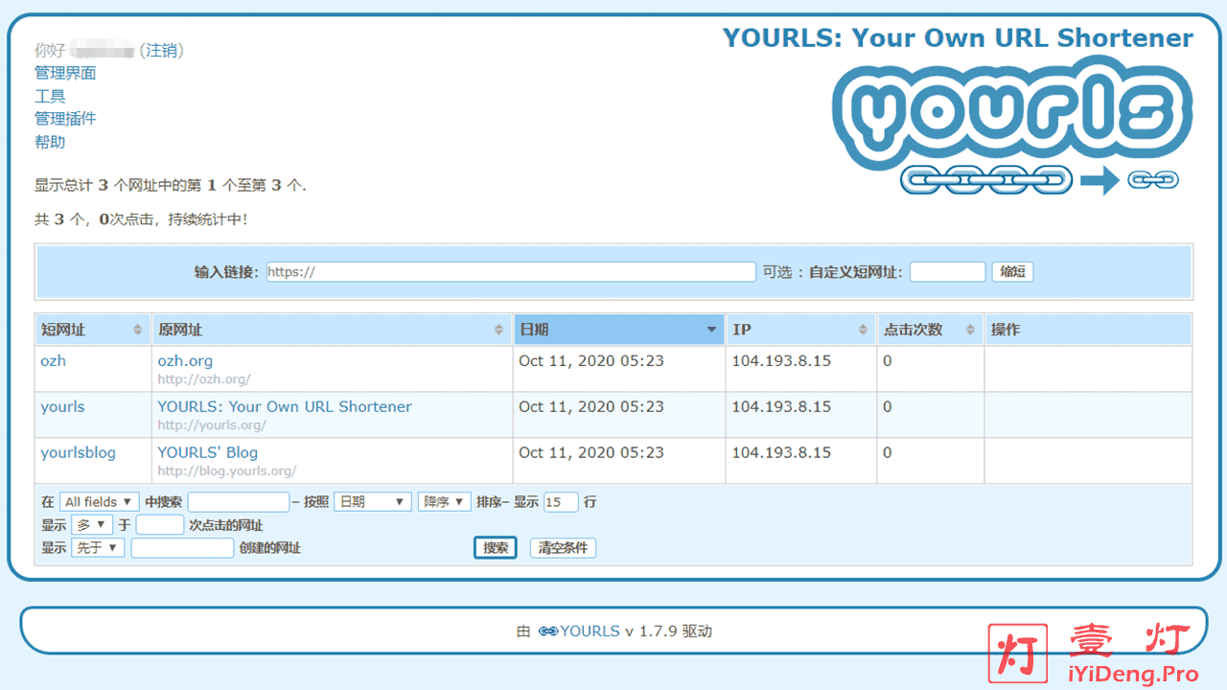The width and height of the screenshot is (1227, 690).
Task: Open the 多 clicks filter dropdown
Action: [92, 525]
